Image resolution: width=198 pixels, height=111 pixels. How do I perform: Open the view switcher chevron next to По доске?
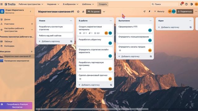104,12
